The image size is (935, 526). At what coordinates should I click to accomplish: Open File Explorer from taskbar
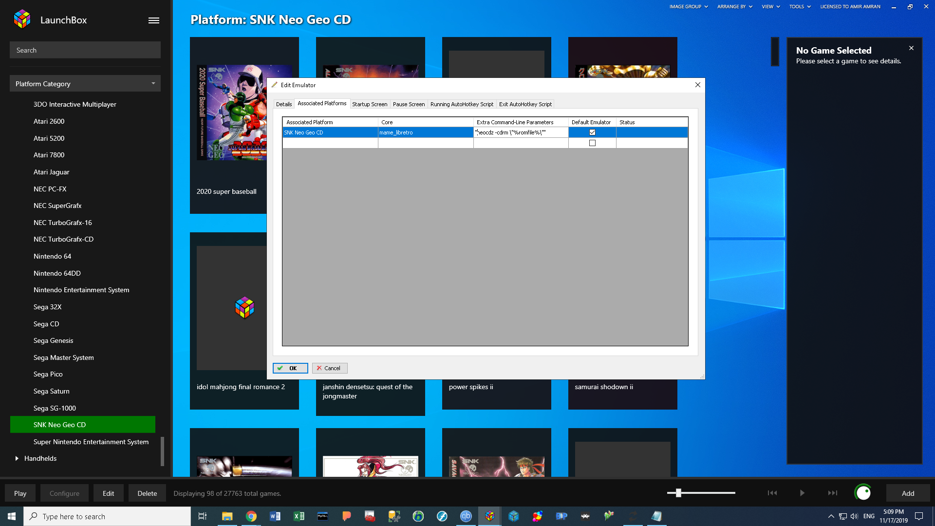pyautogui.click(x=227, y=516)
